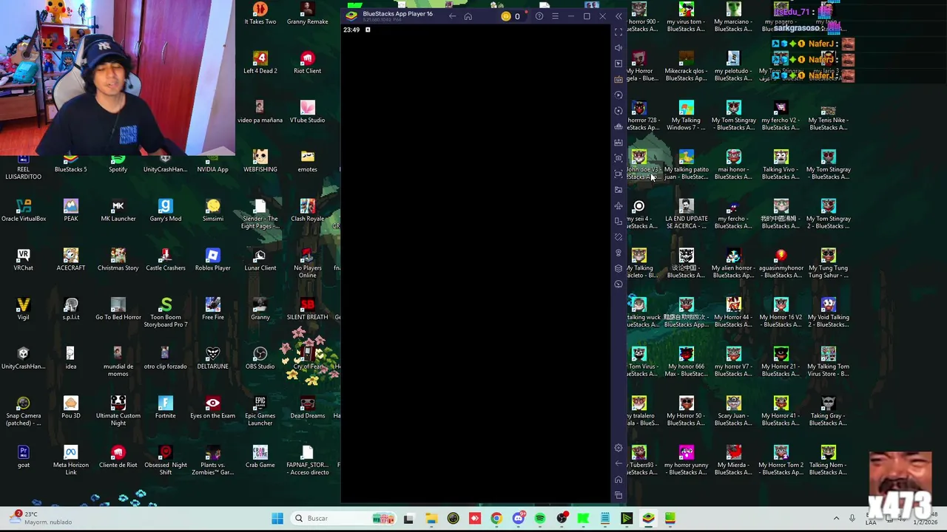Open Clash Royale desktop shortcut
This screenshot has width=947, height=532.
(x=307, y=211)
